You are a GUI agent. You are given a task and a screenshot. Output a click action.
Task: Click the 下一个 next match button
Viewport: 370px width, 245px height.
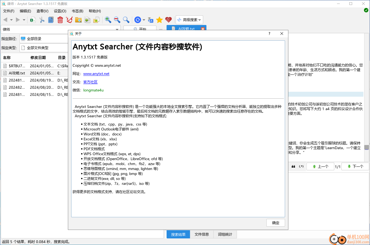[x=355, y=166]
